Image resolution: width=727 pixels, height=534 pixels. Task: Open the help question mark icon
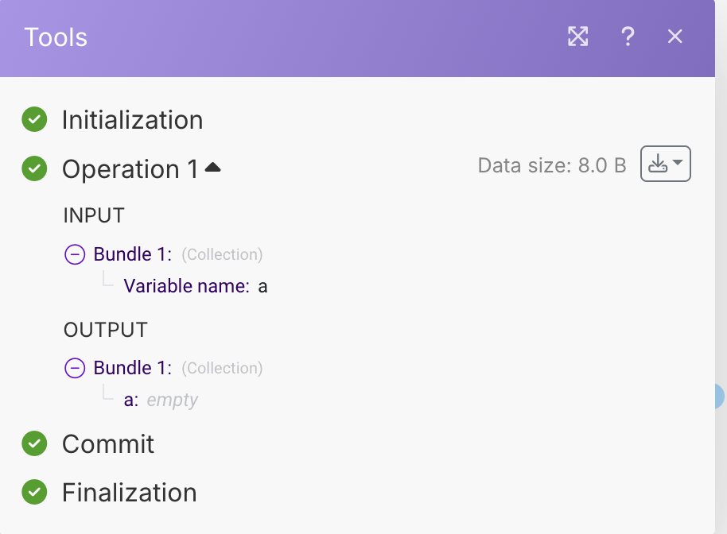[628, 37]
